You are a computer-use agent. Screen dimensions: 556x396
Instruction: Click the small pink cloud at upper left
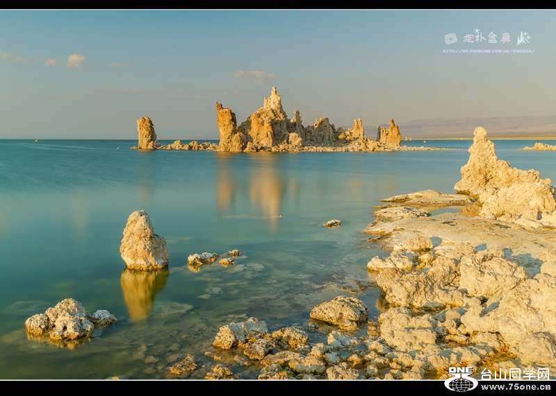(75, 60)
